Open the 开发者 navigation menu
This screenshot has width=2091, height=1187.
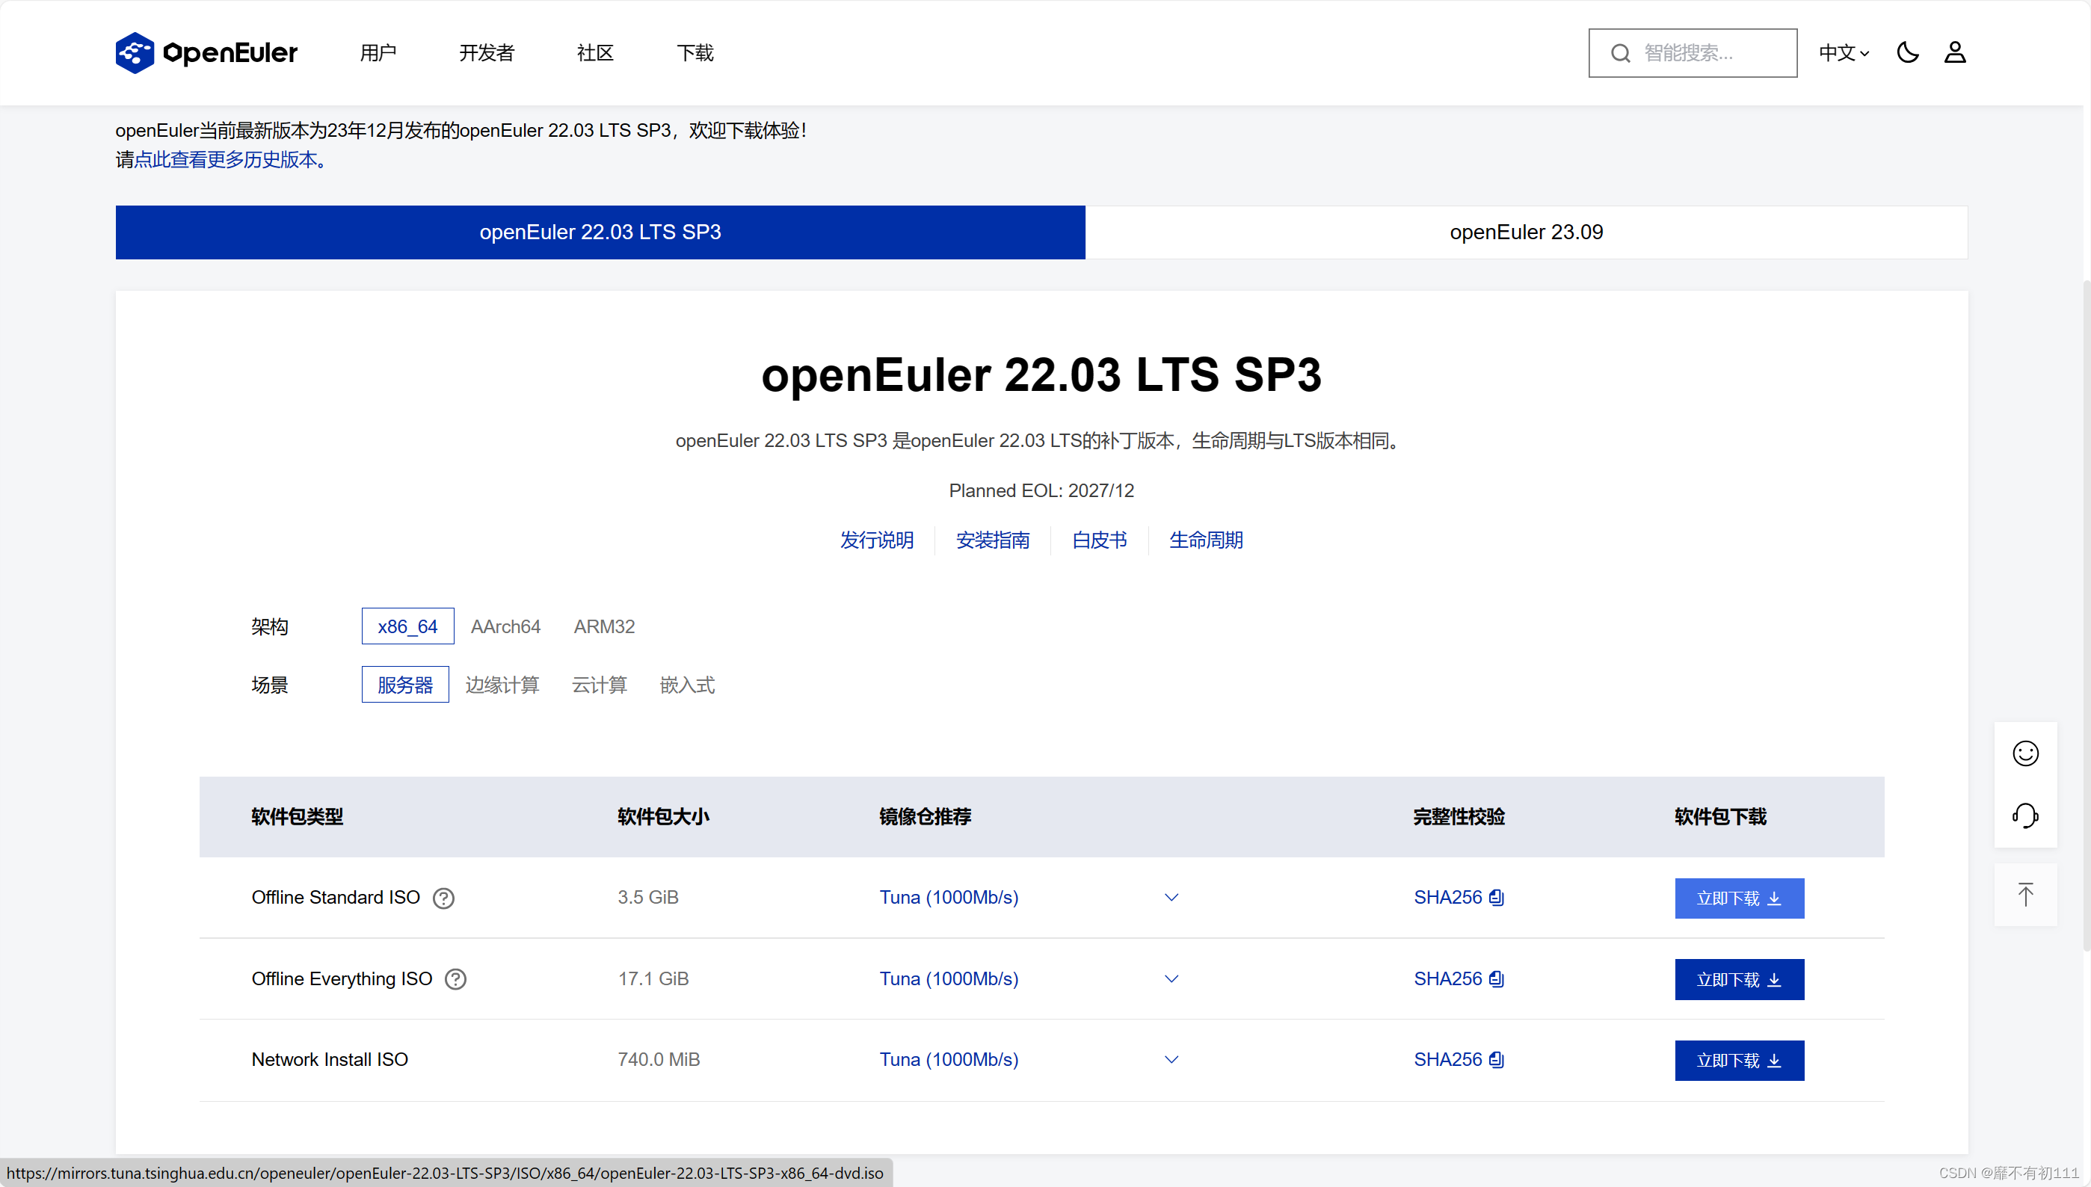point(487,53)
